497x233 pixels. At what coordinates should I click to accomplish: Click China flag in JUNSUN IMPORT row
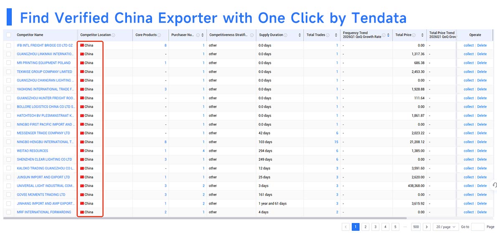[82, 177]
